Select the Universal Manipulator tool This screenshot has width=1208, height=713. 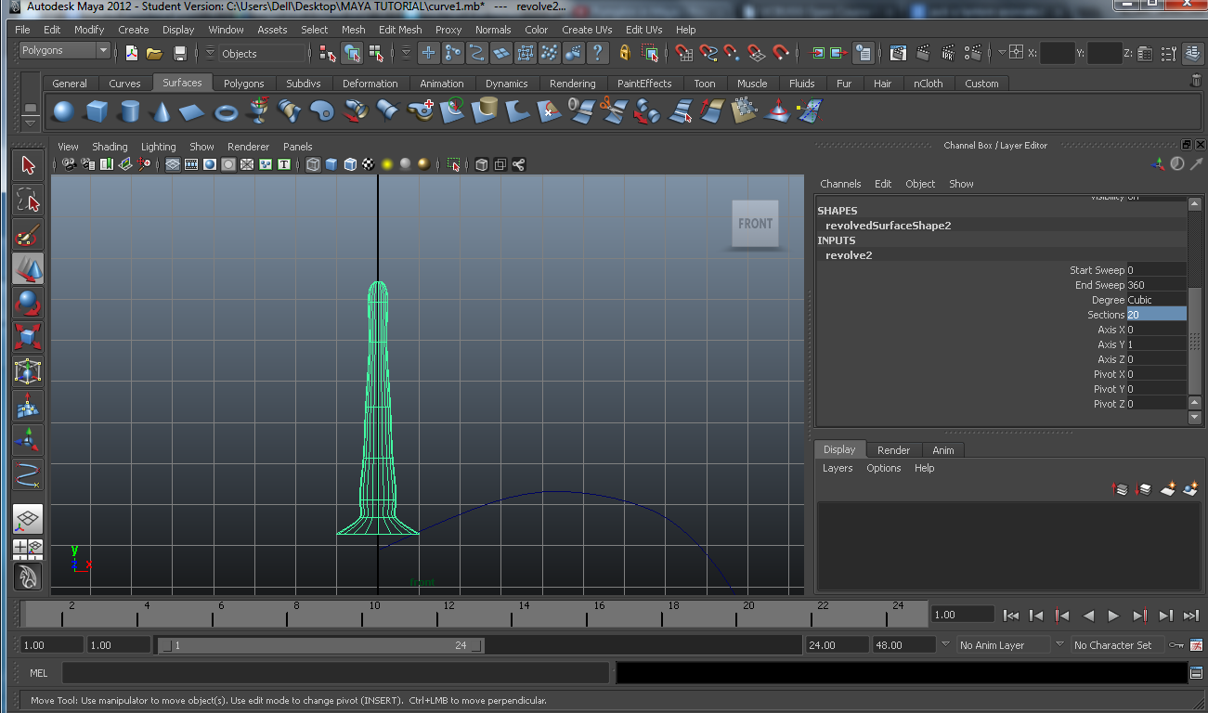click(x=28, y=371)
